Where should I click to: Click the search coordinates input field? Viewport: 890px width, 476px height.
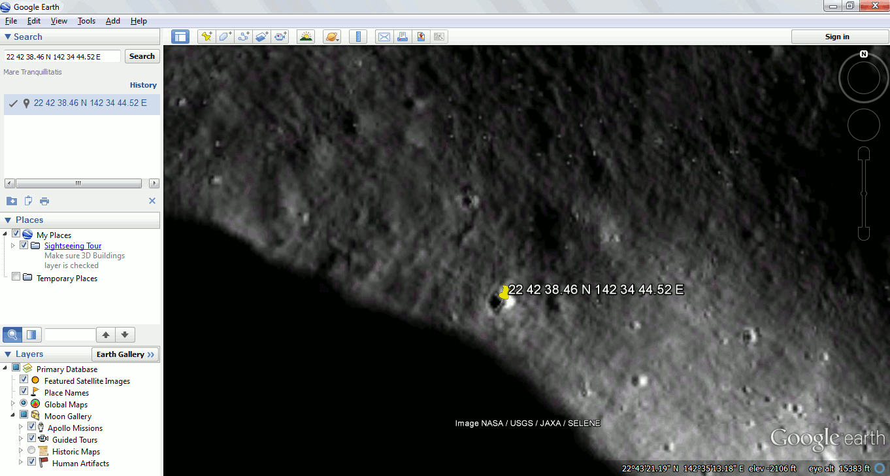(x=62, y=57)
